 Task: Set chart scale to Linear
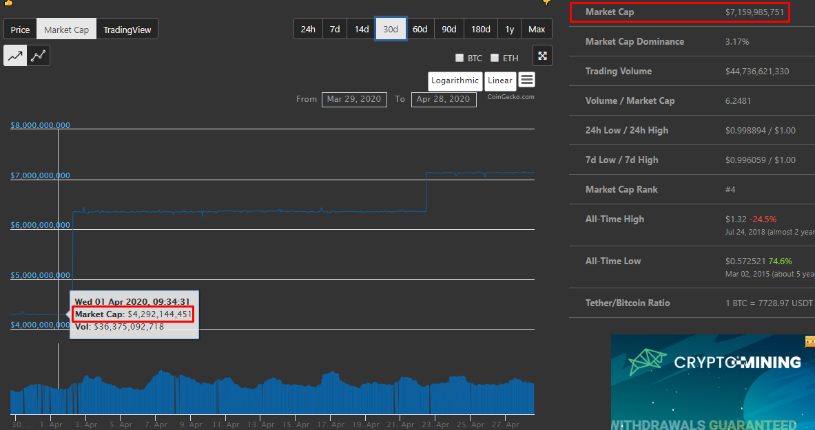tap(499, 80)
